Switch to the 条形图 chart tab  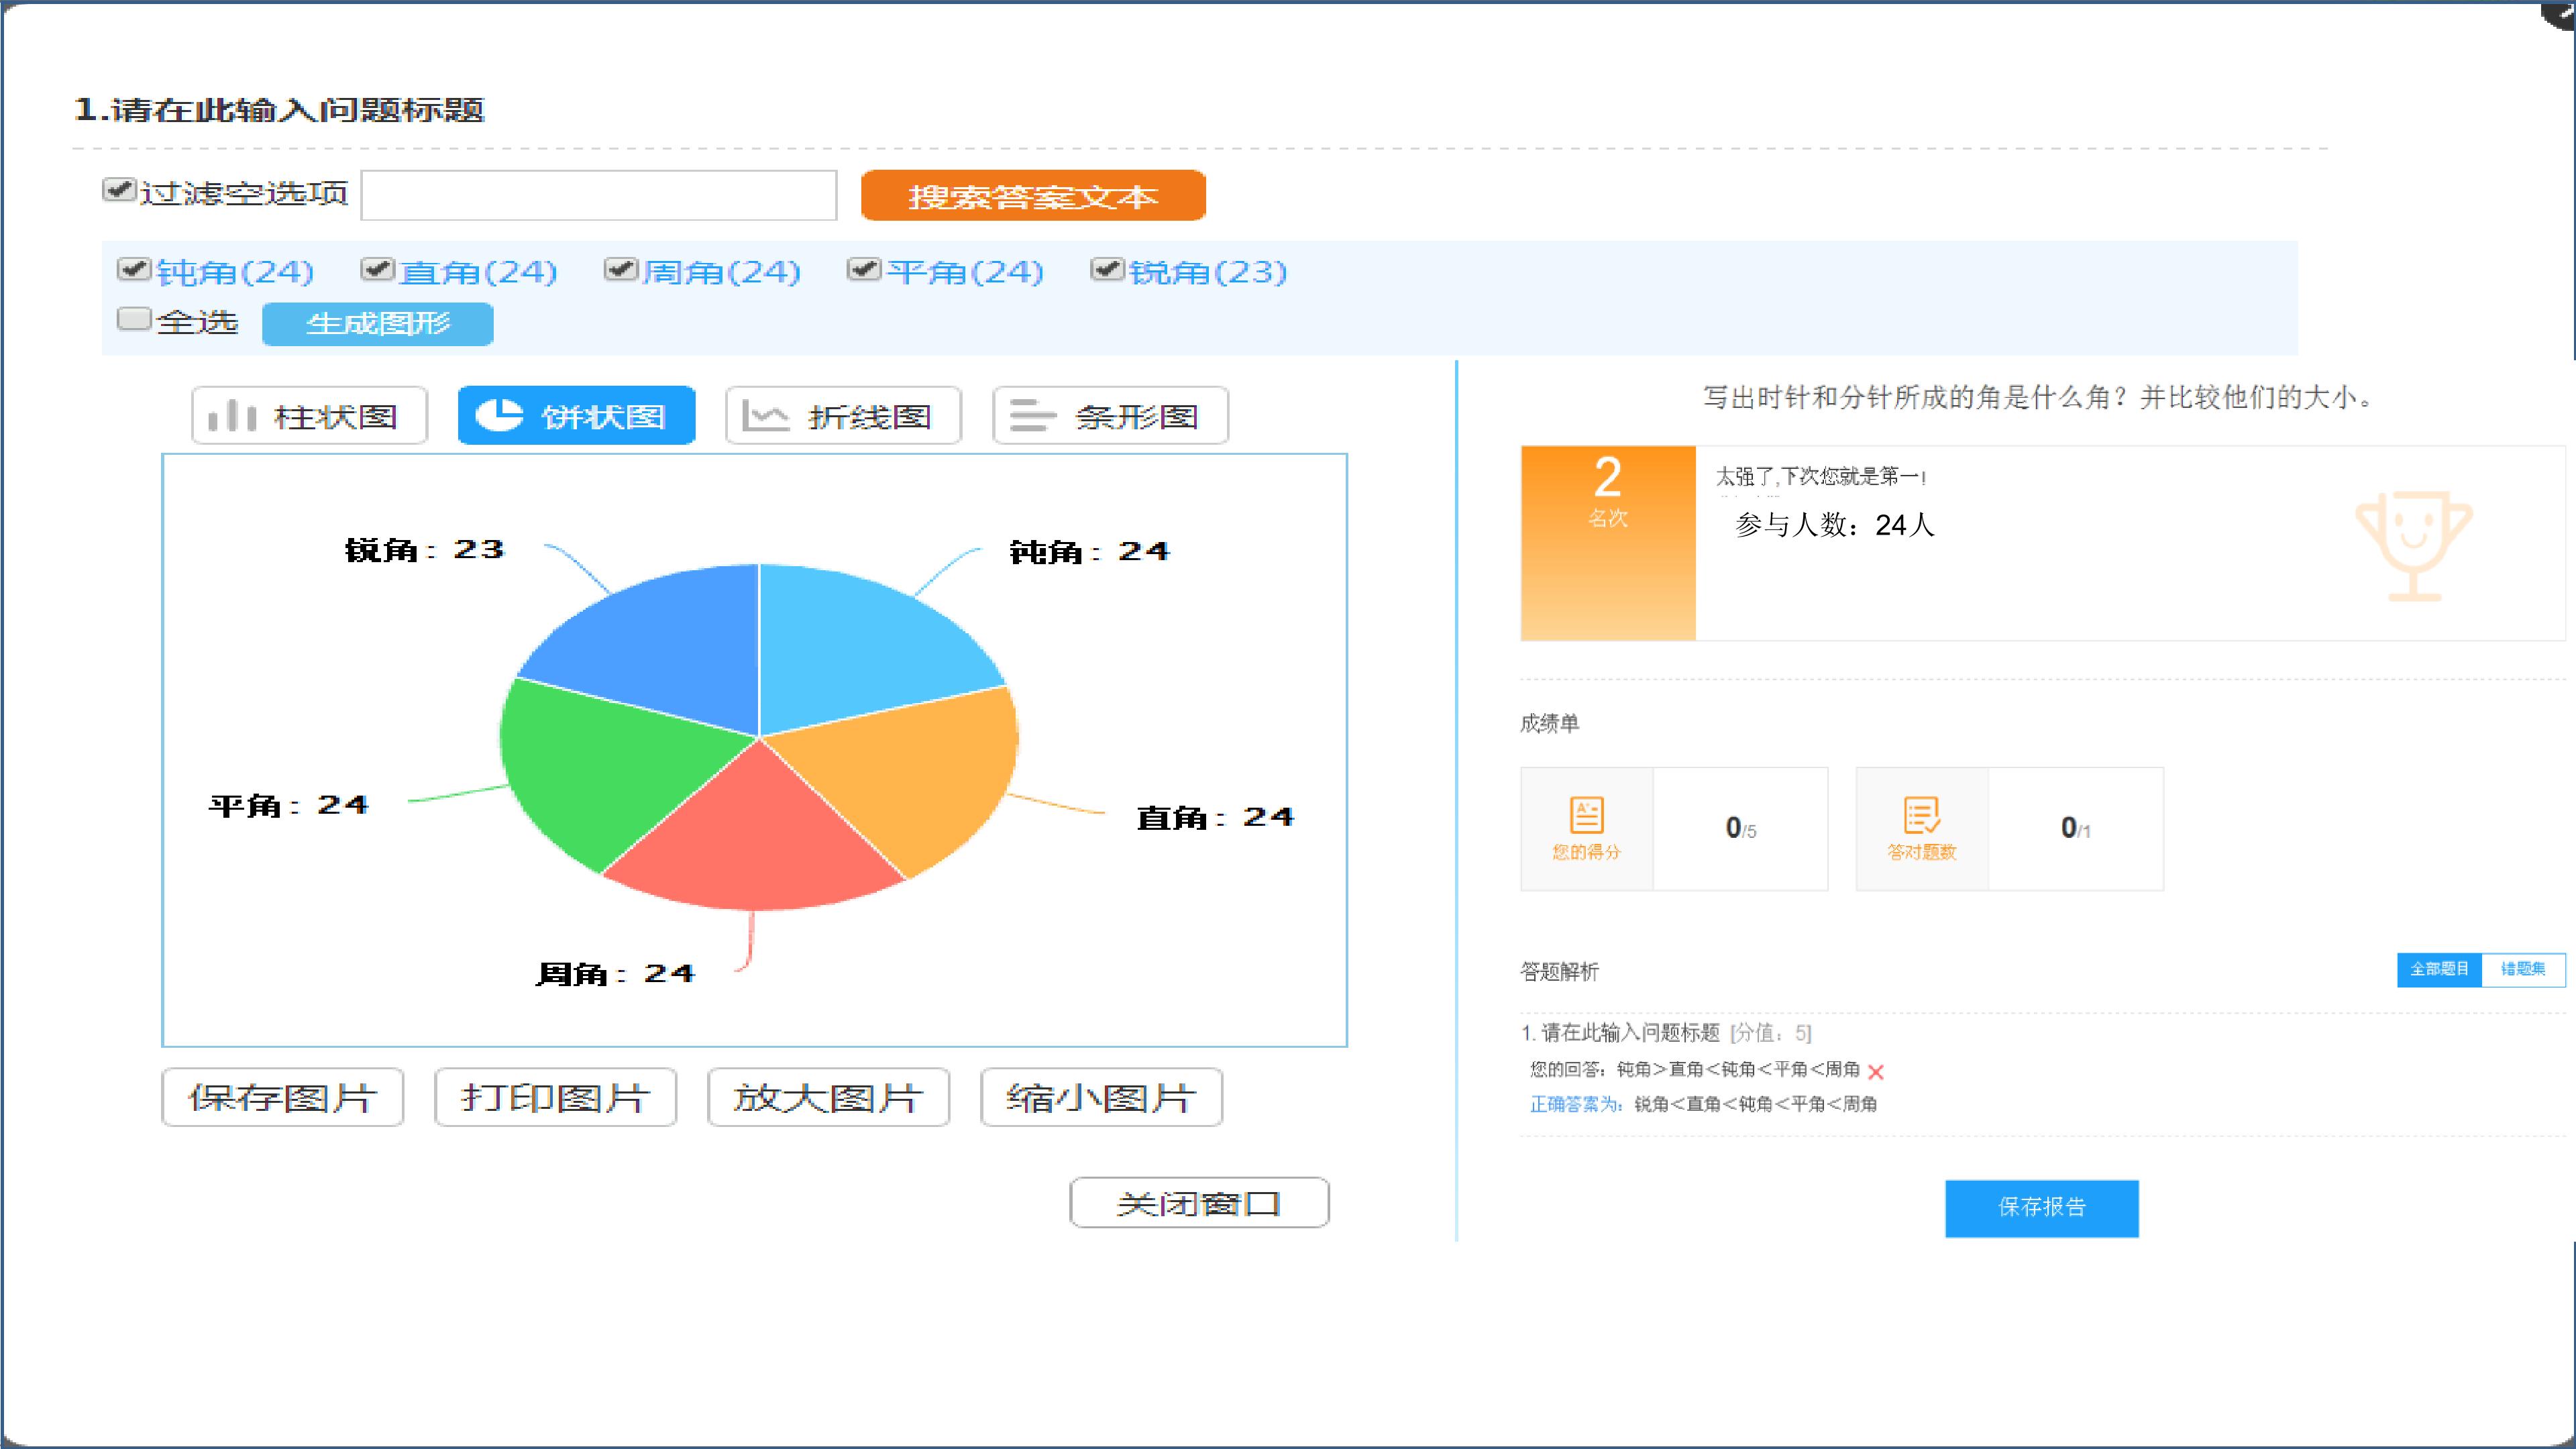click(1110, 415)
